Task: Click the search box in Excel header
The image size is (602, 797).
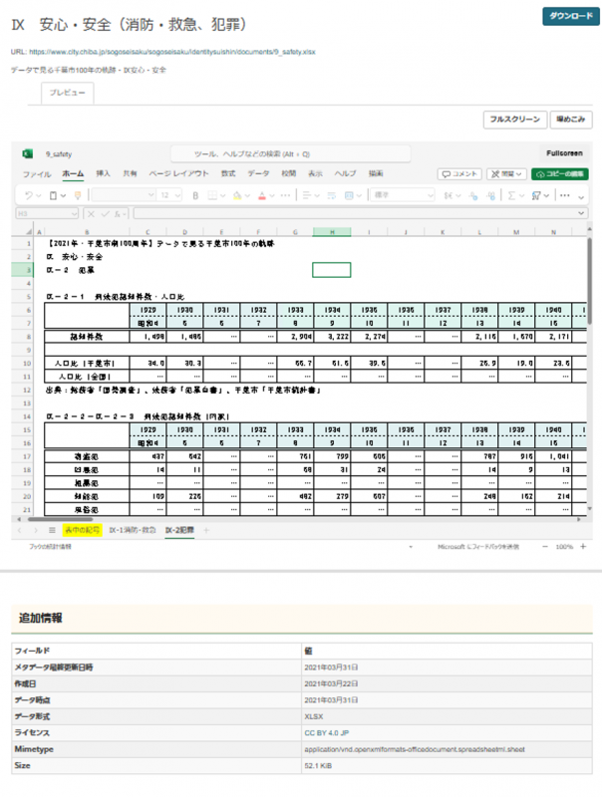Action: coord(267,154)
